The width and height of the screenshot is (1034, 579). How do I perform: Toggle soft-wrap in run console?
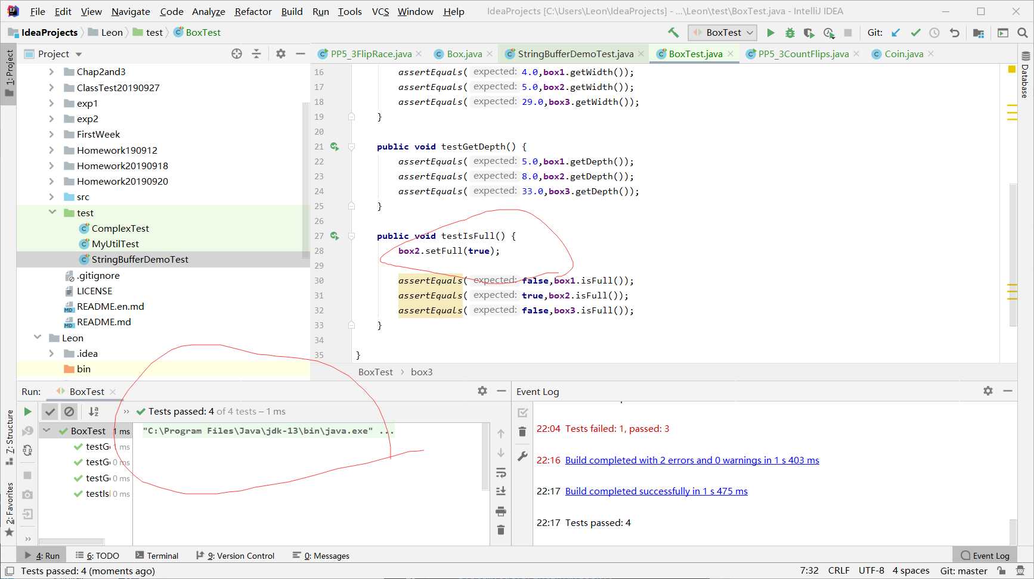click(501, 473)
